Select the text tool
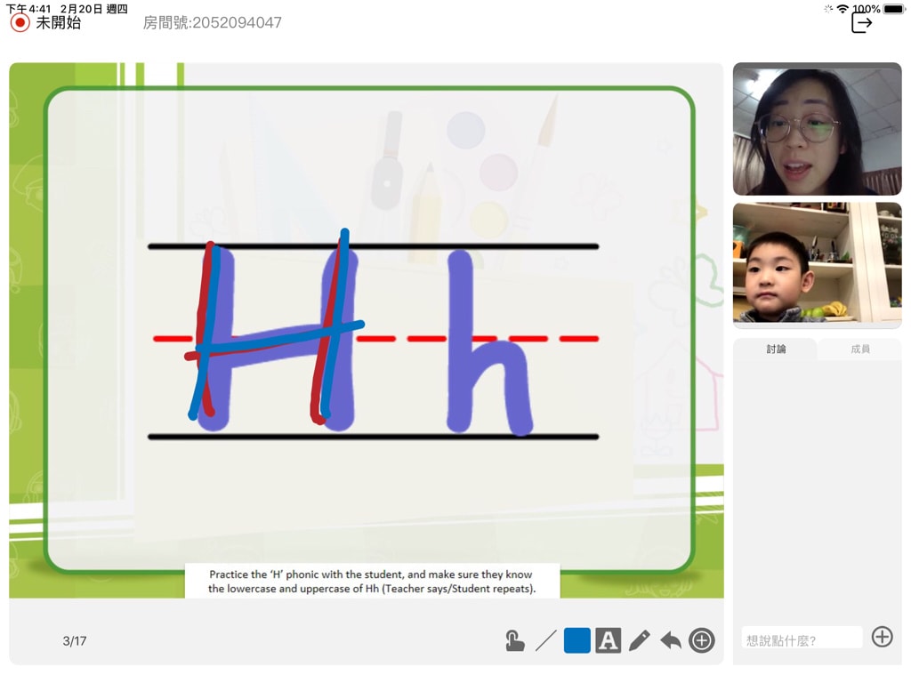The height and width of the screenshot is (683, 911). coord(609,640)
